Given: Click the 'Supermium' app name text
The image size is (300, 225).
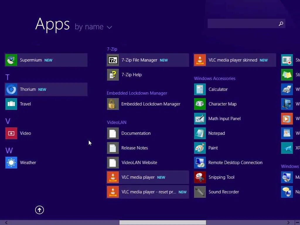Looking at the screenshot, I should [x=31, y=60].
